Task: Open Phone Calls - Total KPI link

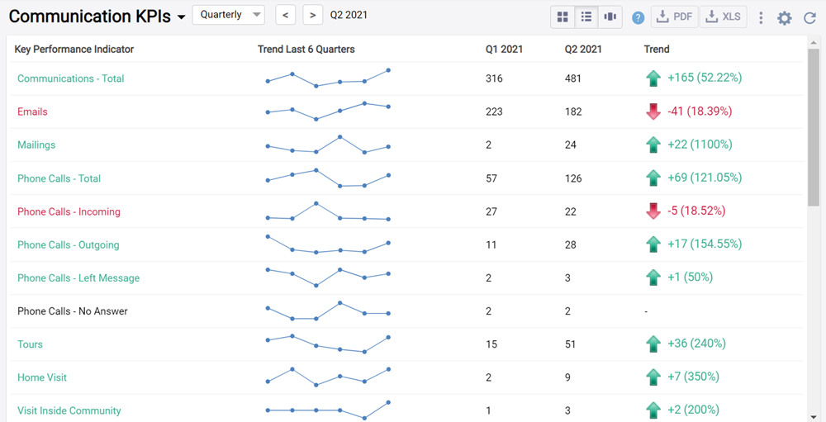Action: tap(59, 178)
